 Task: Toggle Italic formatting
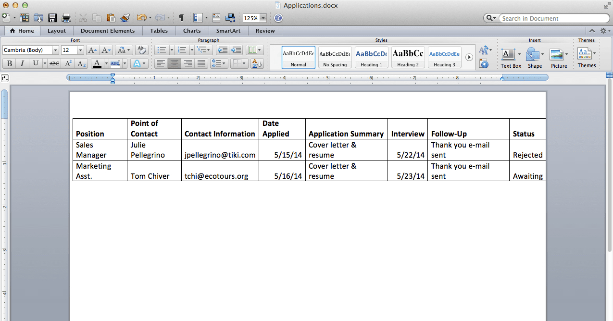click(22, 63)
